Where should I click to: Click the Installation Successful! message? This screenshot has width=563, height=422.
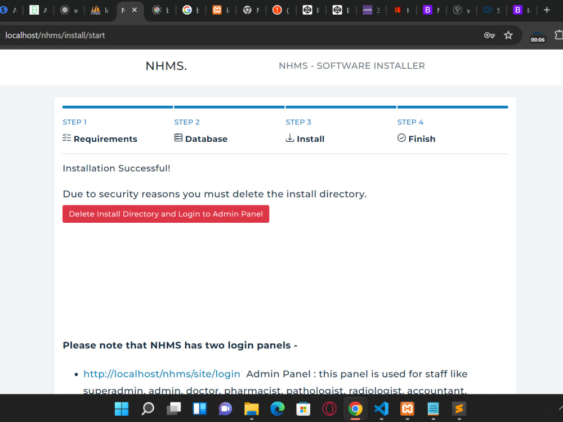pos(117,168)
